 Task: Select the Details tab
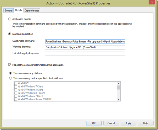19,10
